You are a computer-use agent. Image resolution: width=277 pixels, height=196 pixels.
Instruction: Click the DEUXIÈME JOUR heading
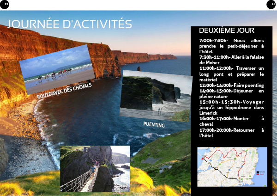(x=226, y=31)
